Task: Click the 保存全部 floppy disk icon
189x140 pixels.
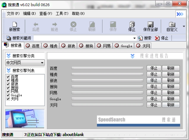Action: (151, 24)
